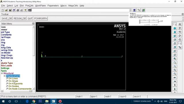Open the PlotCtrls menu
Viewport: 184px width, 104px height.
click(29, 6)
